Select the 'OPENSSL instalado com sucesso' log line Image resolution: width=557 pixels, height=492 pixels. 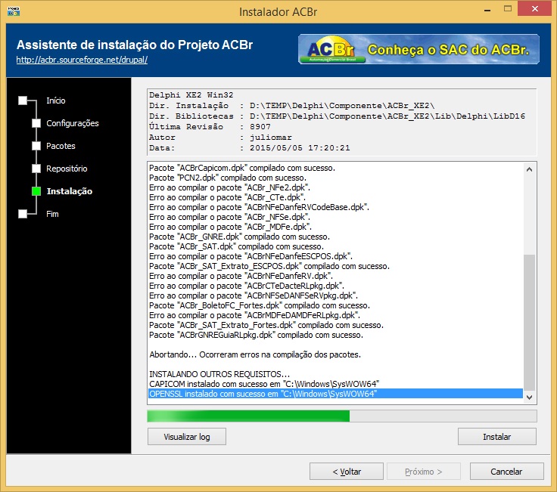coord(335,394)
